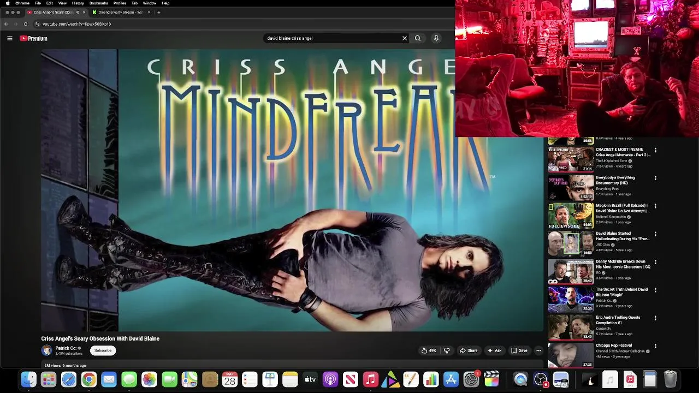Clear the YouTube search box text
The height and width of the screenshot is (393, 699).
405,38
